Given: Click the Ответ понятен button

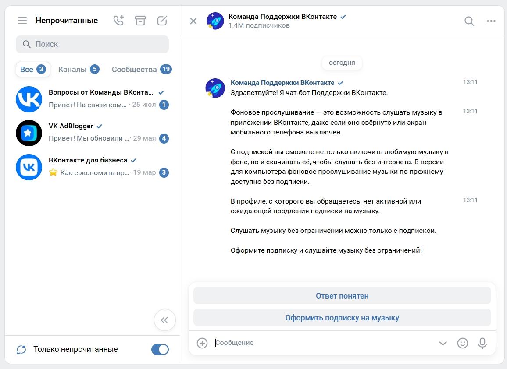Looking at the screenshot, I should (x=342, y=296).
